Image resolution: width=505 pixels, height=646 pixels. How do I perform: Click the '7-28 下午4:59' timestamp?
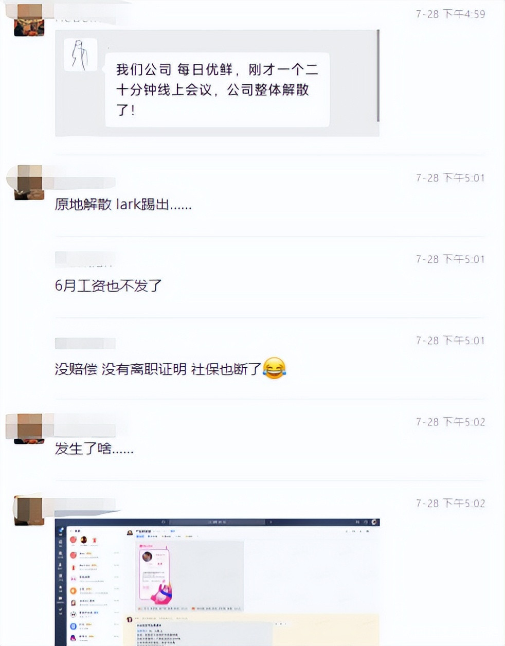coord(450,14)
